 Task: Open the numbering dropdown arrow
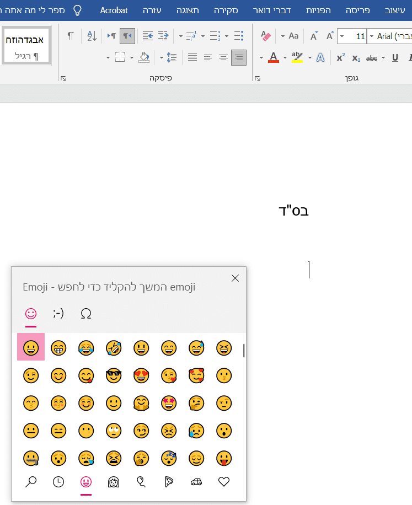203,36
